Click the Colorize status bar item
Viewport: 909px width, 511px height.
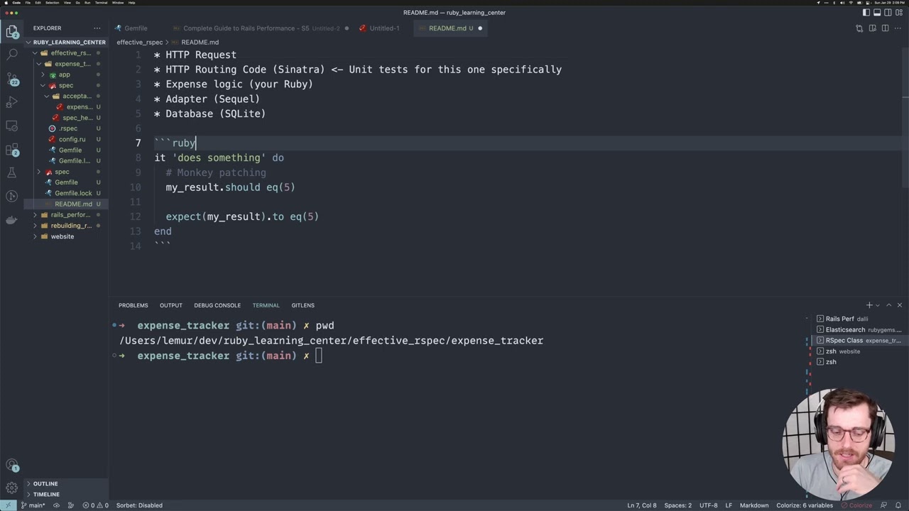coord(856,505)
